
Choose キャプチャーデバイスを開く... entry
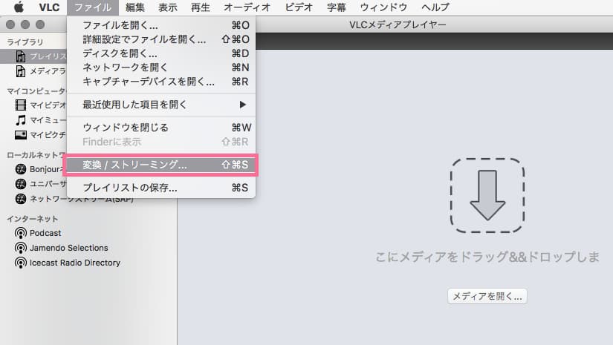click(x=161, y=82)
